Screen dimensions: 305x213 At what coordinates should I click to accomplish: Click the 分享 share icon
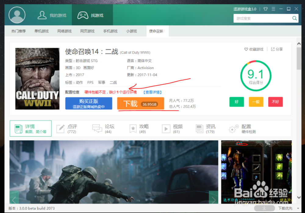(273, 49)
